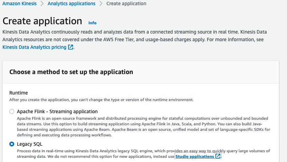Click the Apache Flink - Streaming application label
This screenshot has height=162, width=287.
click(57, 111)
